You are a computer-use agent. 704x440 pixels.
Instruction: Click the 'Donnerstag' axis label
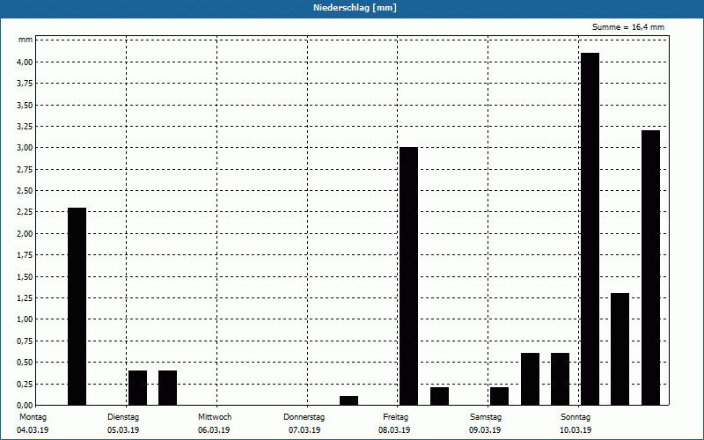pyautogui.click(x=304, y=417)
